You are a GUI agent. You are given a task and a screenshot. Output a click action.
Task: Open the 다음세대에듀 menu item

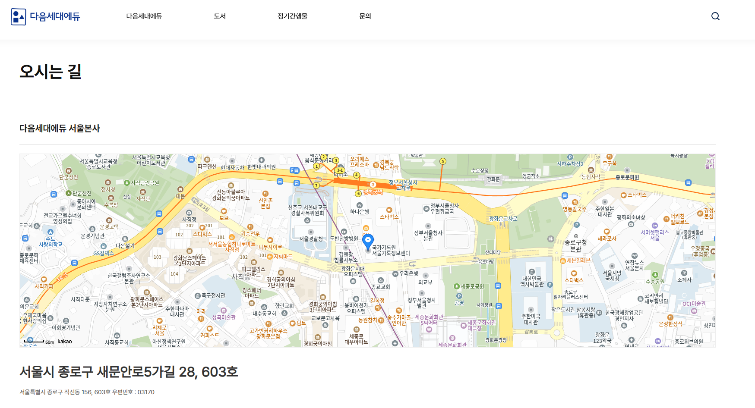tap(144, 16)
